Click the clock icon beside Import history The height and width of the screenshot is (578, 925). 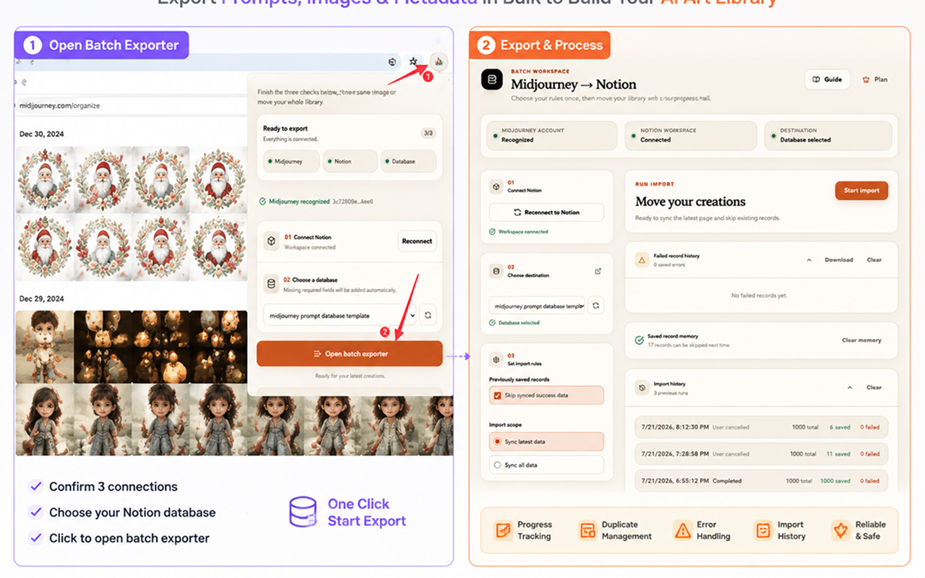click(641, 388)
